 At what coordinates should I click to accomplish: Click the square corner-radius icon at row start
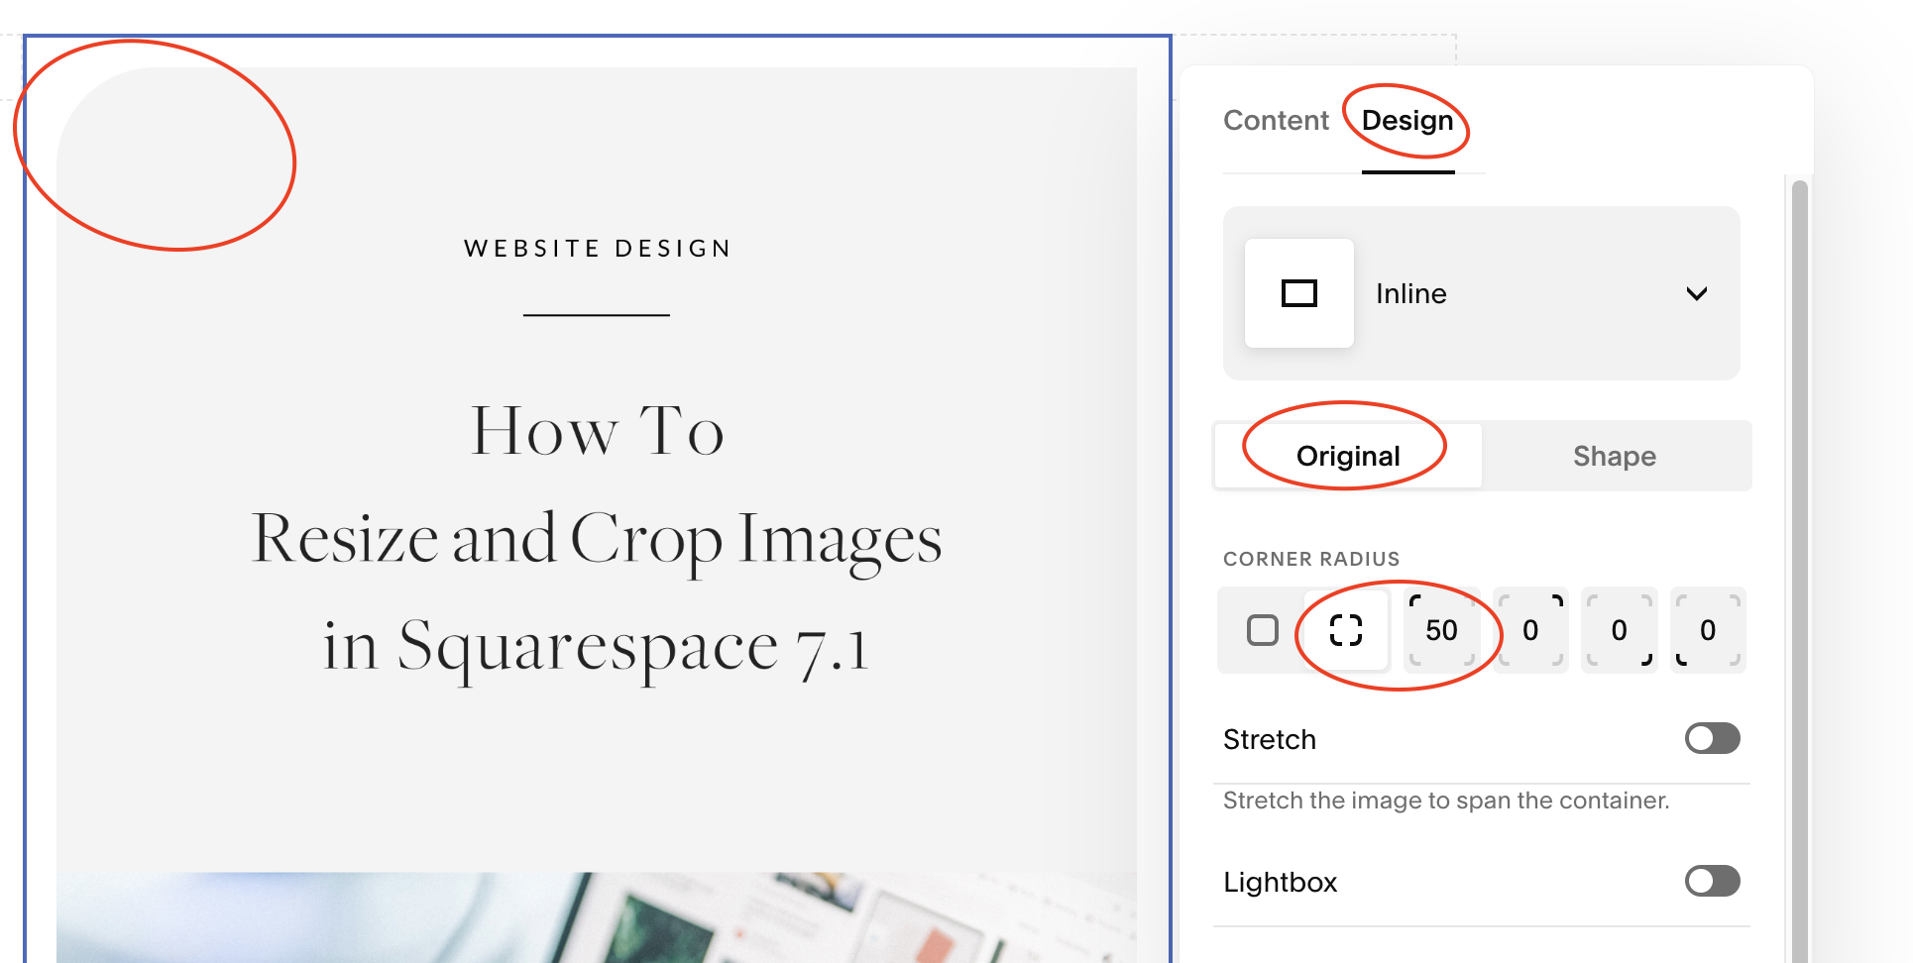coord(1263,630)
